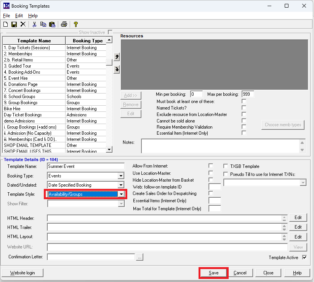The image size is (314, 282).
Task: Click the Website login button
Action: pos(22,273)
